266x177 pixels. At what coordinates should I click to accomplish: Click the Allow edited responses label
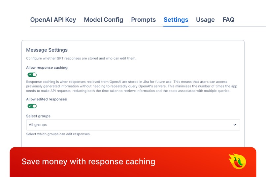point(47,99)
